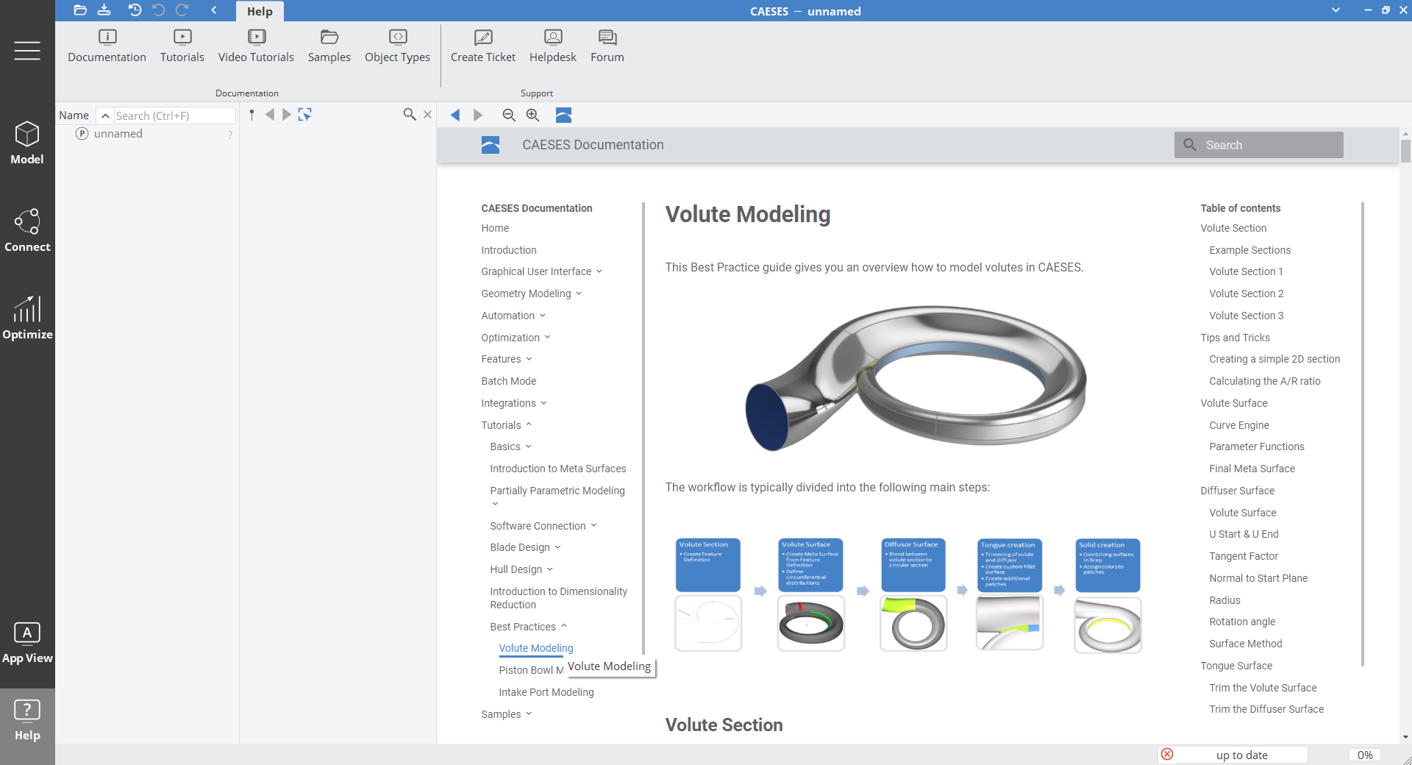
Task: Click the error status icon
Action: pos(1167,754)
